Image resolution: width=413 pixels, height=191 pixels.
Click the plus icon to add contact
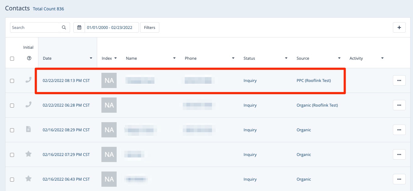(399, 27)
